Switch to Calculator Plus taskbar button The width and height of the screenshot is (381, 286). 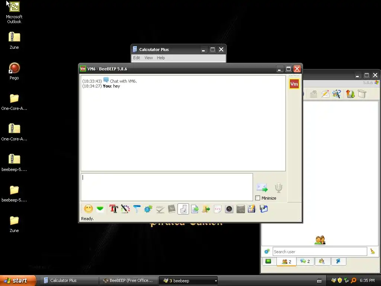pos(68,280)
